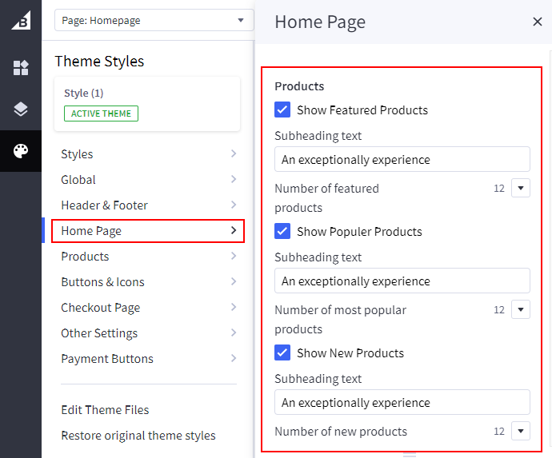Screen dimensions: 552x458
Task: Click Featured Products subheading text field
Action: pyautogui.click(x=402, y=160)
